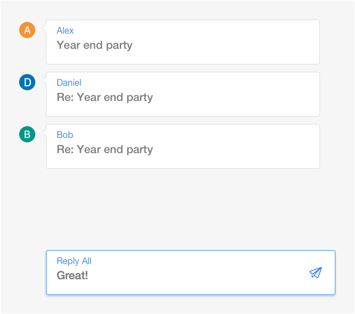Screen dimensions: 355x314
Task: Click the bubble pointer on Bob's message
Action: [44, 135]
